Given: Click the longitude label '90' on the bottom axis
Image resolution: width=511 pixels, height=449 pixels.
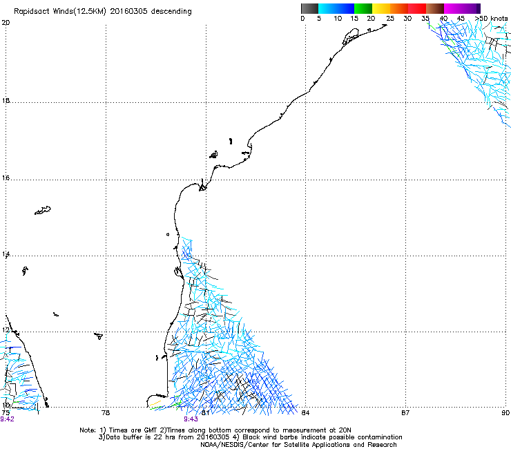Looking at the screenshot, I should pyautogui.click(x=505, y=413).
